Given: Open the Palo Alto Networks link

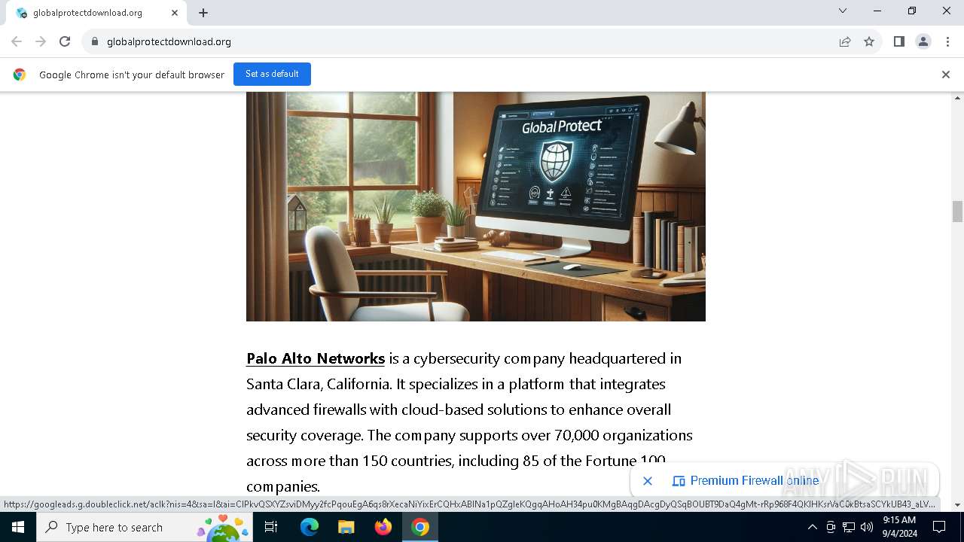Looking at the screenshot, I should pyautogui.click(x=316, y=358).
